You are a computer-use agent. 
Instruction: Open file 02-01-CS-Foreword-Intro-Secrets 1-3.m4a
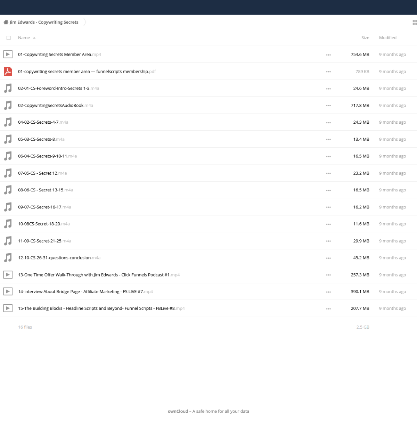coord(58,88)
